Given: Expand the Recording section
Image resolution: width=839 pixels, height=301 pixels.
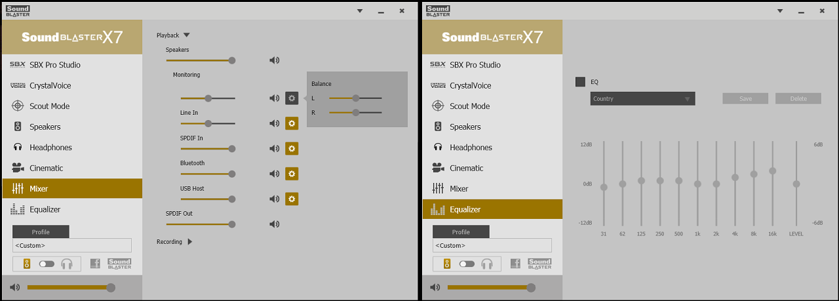Looking at the screenshot, I should (189, 241).
